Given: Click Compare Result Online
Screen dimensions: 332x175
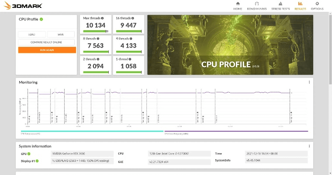Looking at the screenshot, I should tap(46, 42).
